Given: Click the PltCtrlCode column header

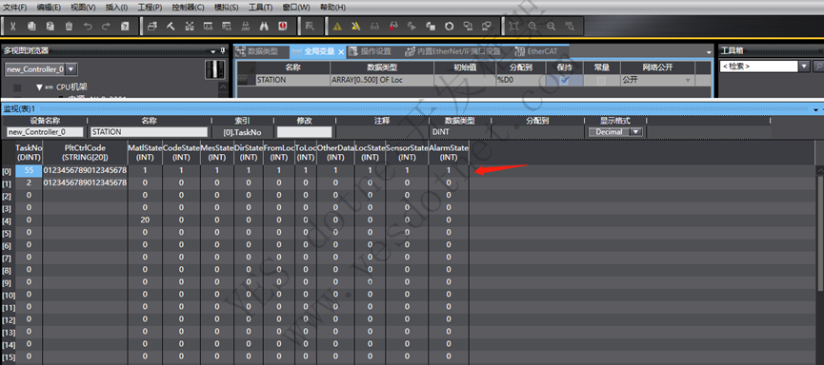Looking at the screenshot, I should [x=85, y=152].
